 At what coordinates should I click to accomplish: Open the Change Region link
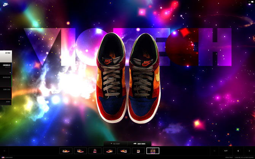coord(9,157)
